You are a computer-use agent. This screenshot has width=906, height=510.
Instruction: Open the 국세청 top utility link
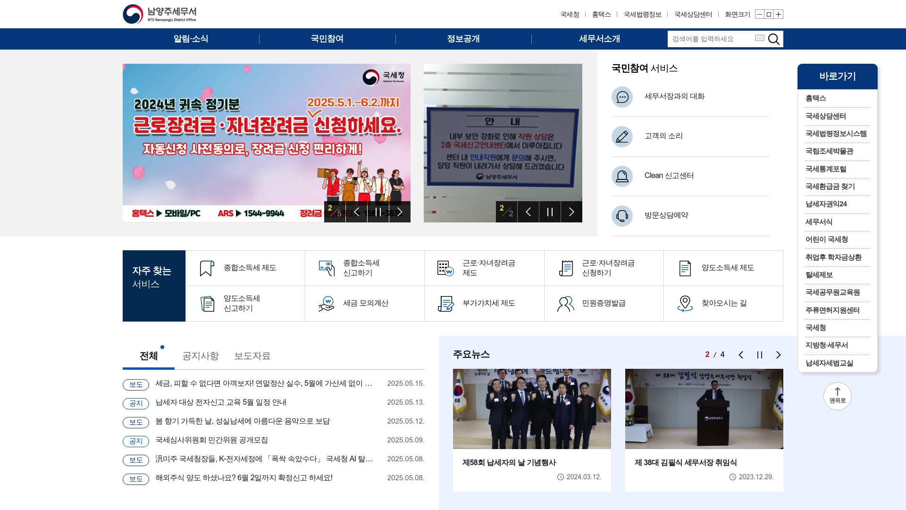[x=570, y=14]
